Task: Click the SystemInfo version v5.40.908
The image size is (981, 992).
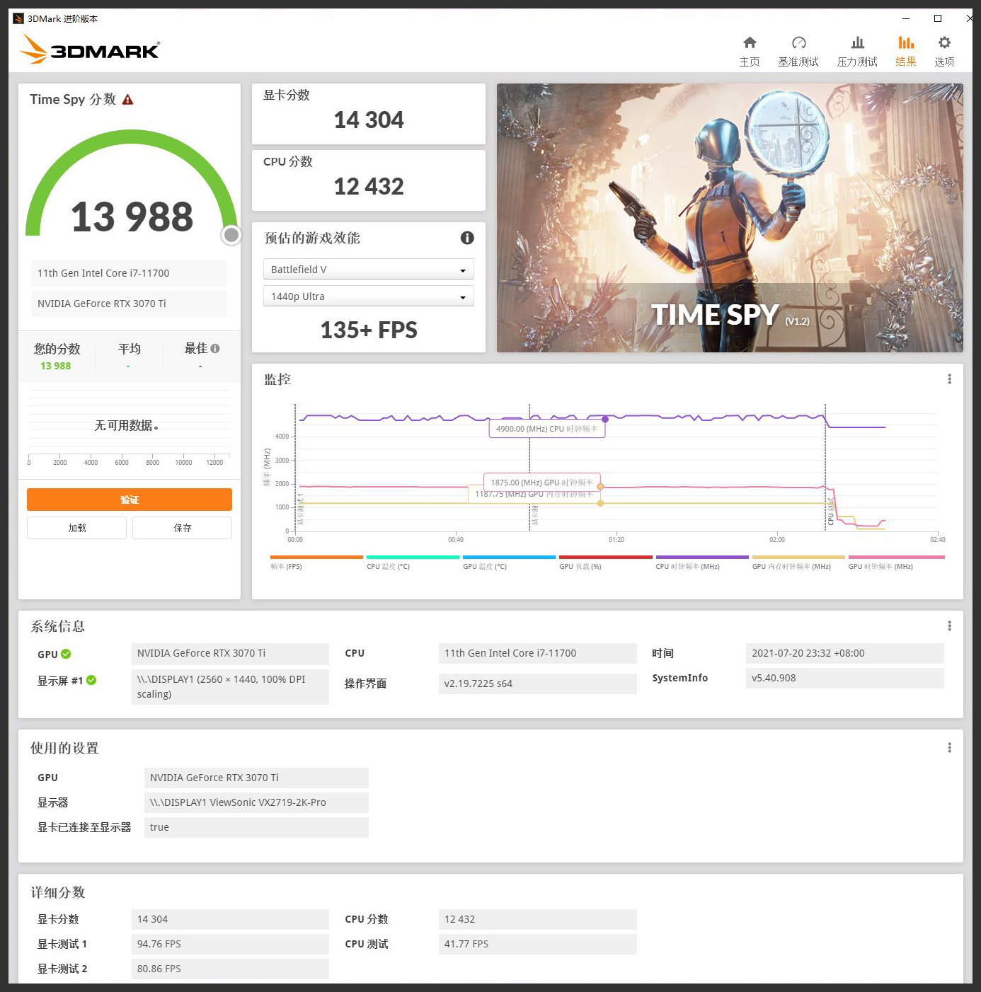Action: click(x=845, y=678)
